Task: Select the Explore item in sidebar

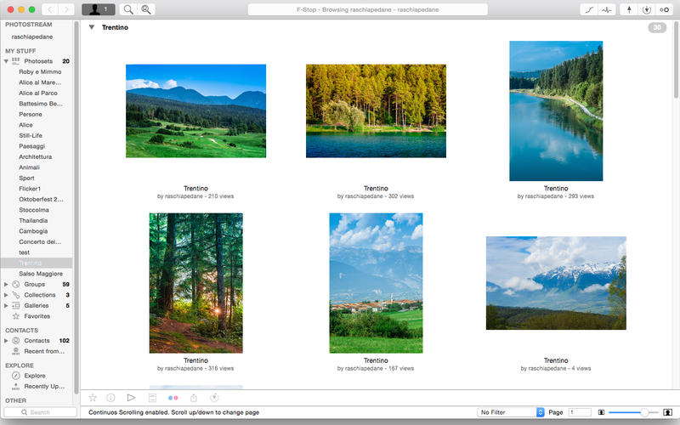Action: 35,376
